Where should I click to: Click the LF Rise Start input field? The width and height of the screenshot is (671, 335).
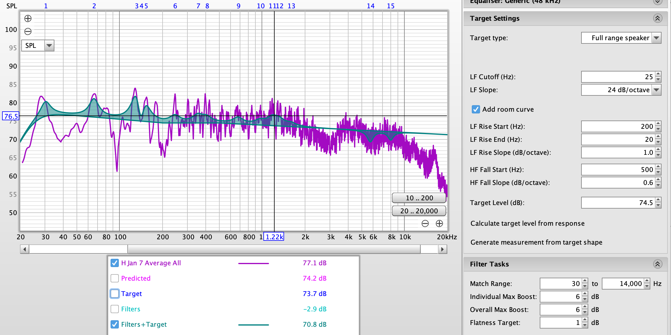618,126
